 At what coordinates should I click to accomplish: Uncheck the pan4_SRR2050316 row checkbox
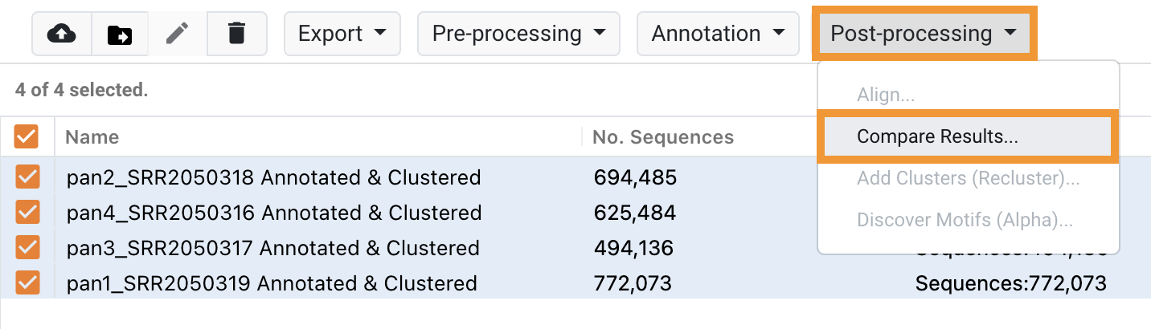pos(27,213)
